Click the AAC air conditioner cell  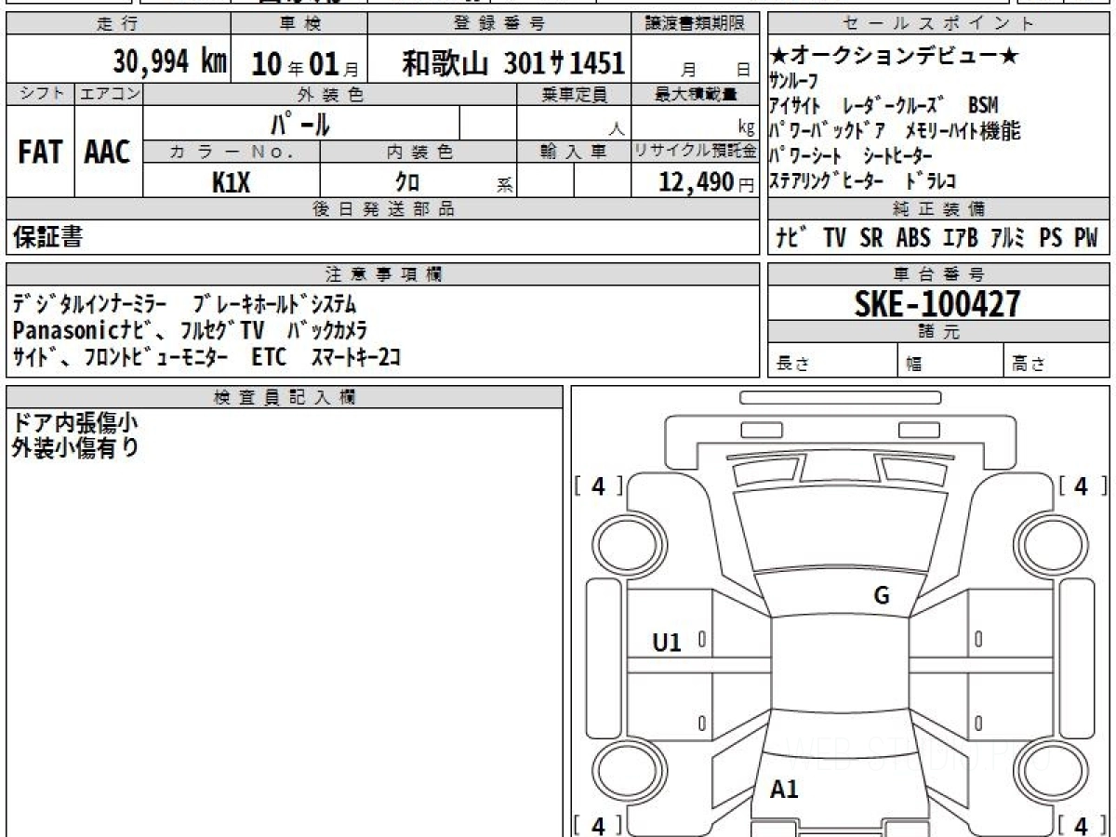[108, 153]
